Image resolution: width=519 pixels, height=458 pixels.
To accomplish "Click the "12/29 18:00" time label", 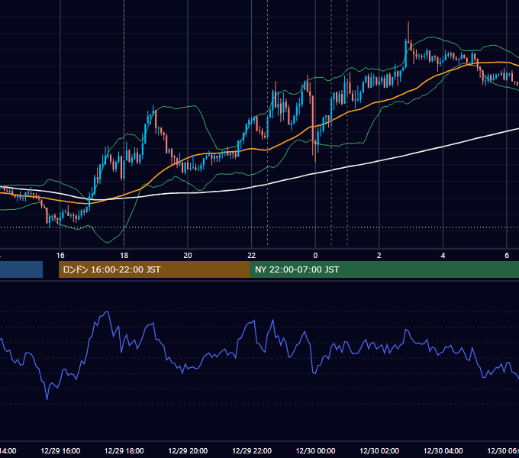I will (x=124, y=451).
